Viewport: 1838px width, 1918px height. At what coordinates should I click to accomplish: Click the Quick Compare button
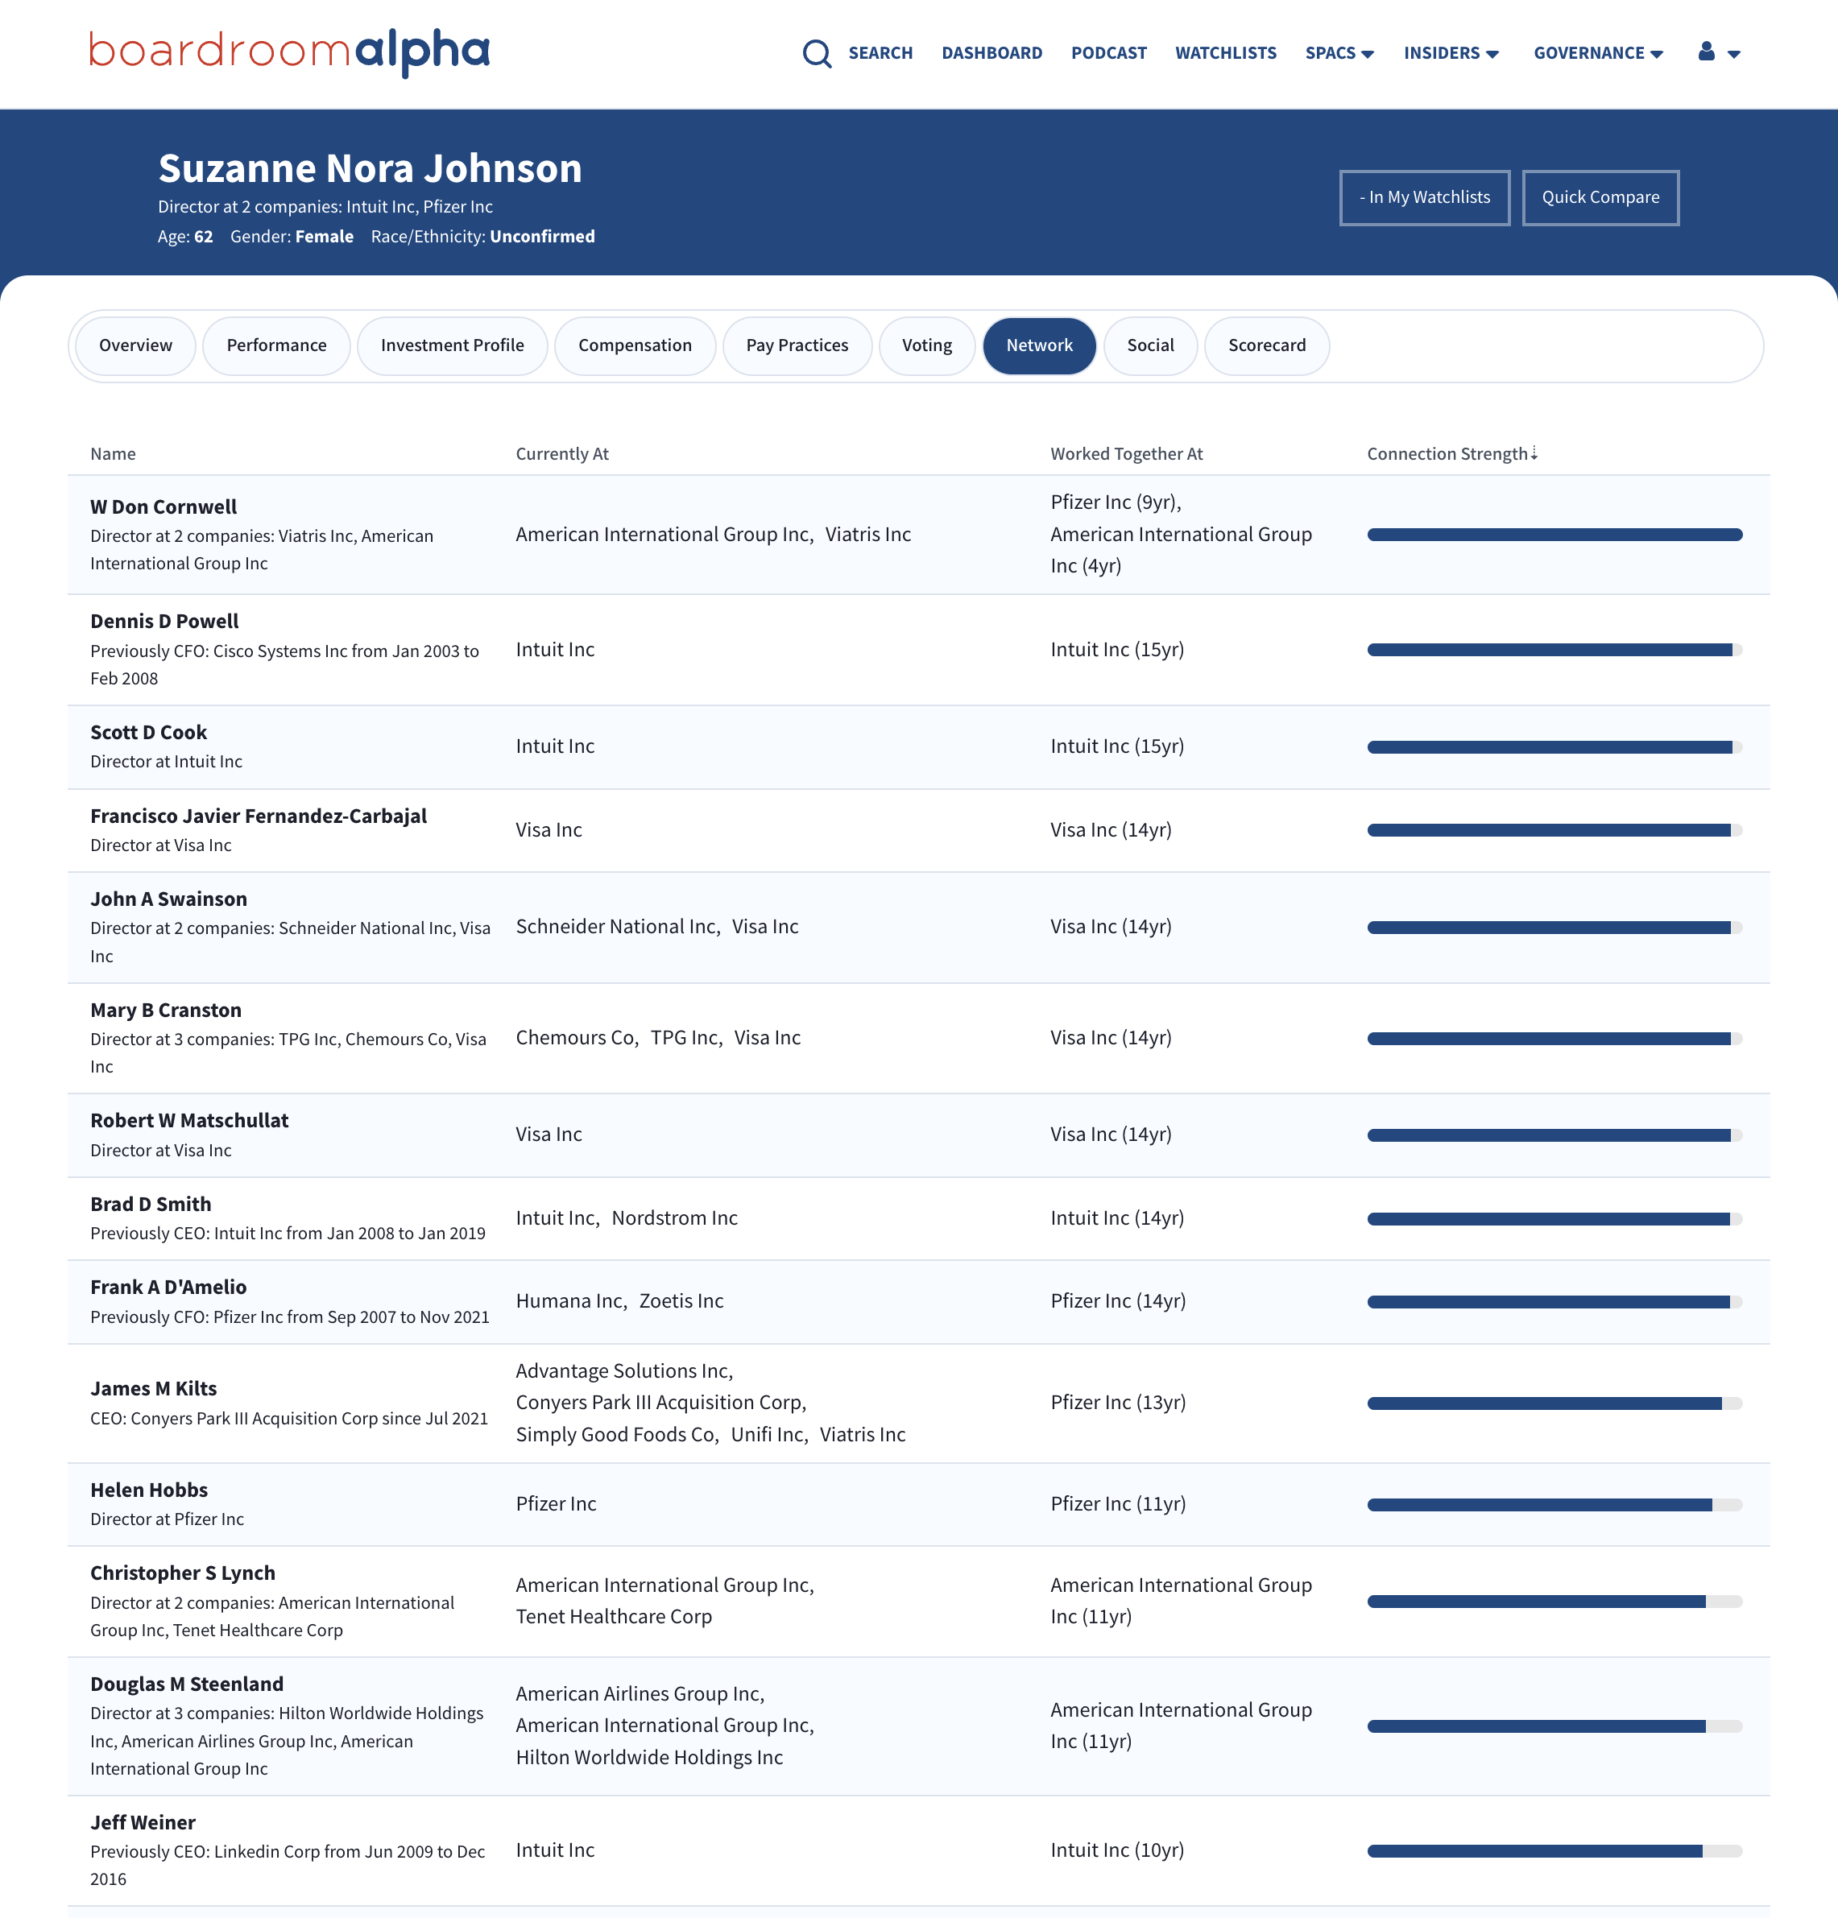(1600, 197)
